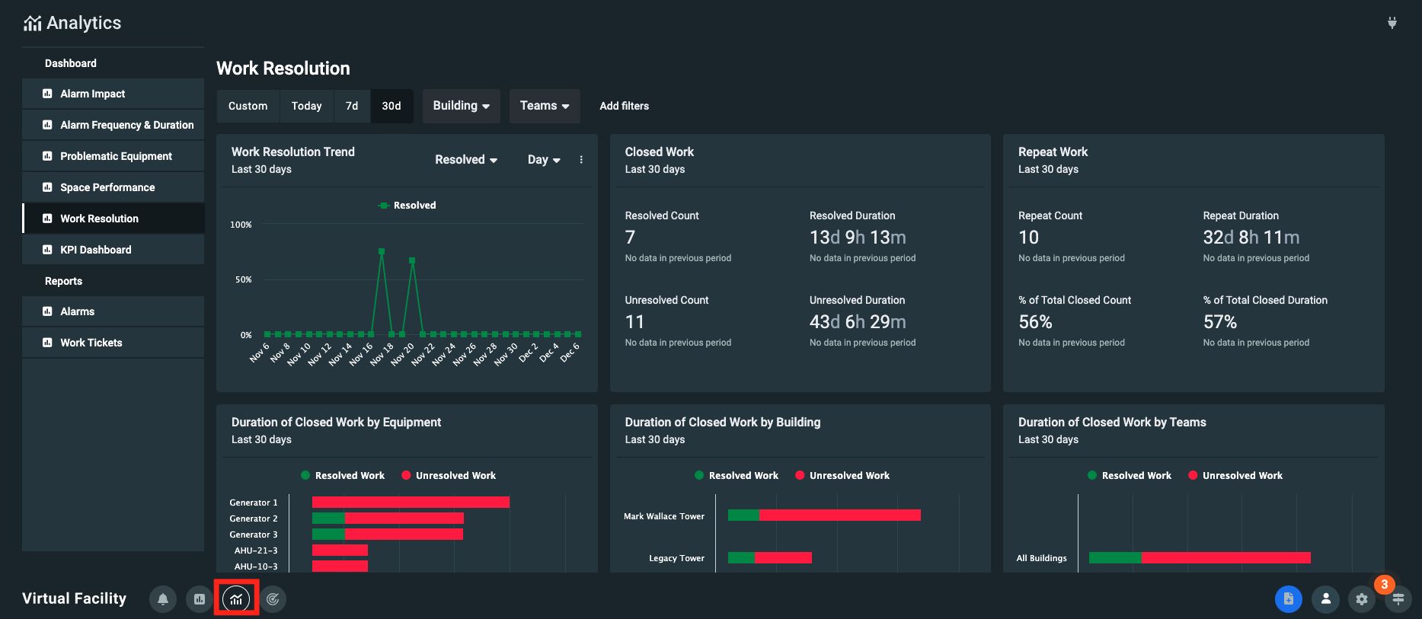Click the signpost guide icon with badge
This screenshot has height=619, width=1422.
(x=1398, y=599)
